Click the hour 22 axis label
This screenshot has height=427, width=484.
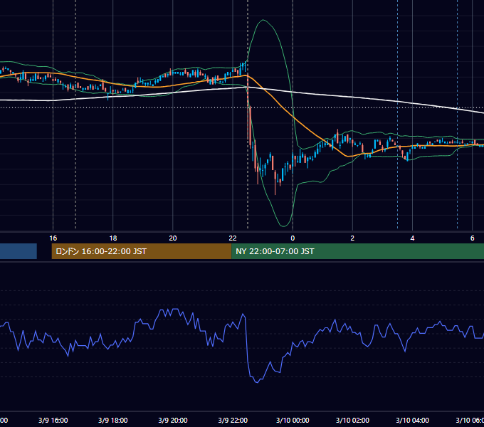tap(233, 238)
